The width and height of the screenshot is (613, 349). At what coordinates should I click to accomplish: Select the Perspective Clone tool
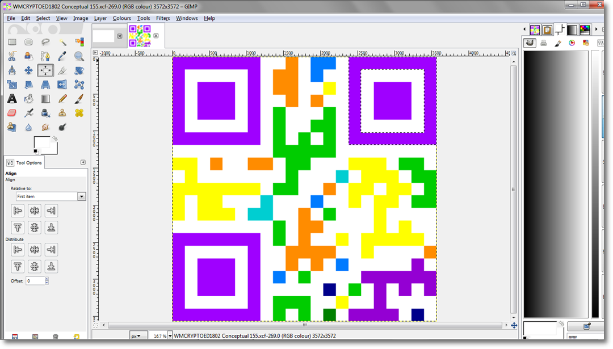[12, 127]
